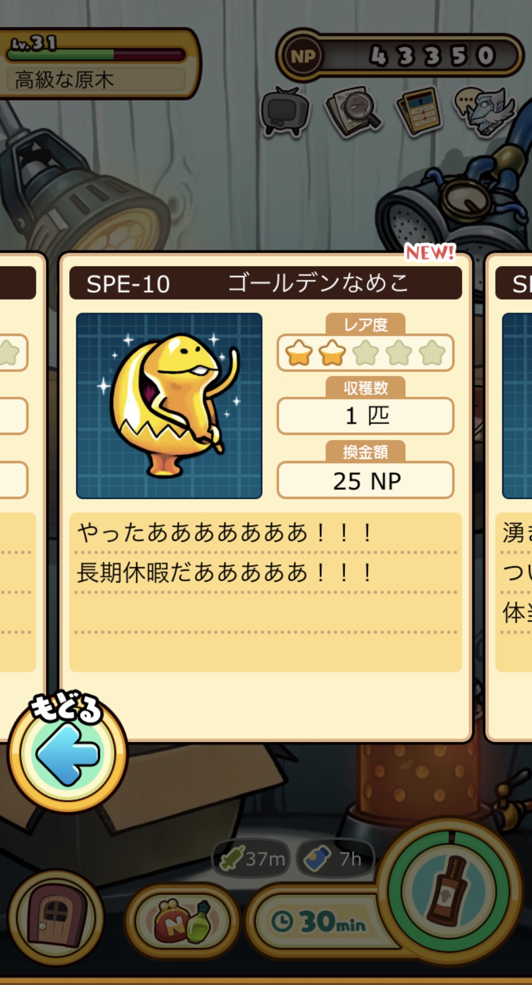Tap the 37m syringe timer badge
This screenshot has height=985, width=532.
[251, 859]
